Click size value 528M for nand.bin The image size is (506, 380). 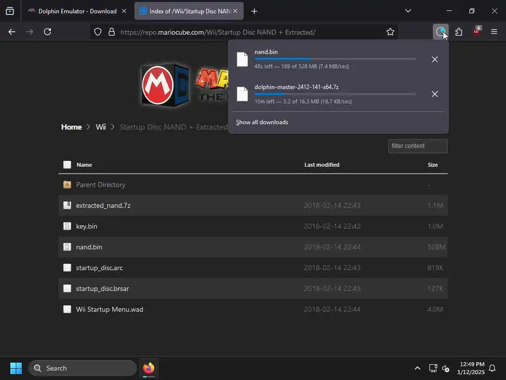click(436, 247)
